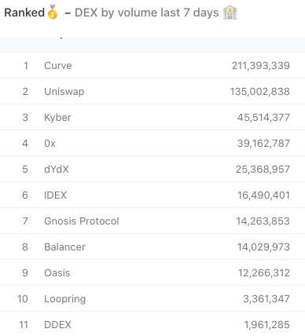Click the bank building emoji icon
Viewport: 305px width, 336px height.
point(230,13)
